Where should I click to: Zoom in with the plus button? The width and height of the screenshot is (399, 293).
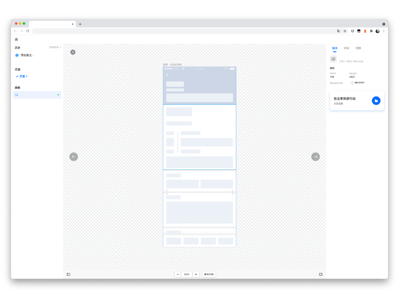(x=196, y=274)
